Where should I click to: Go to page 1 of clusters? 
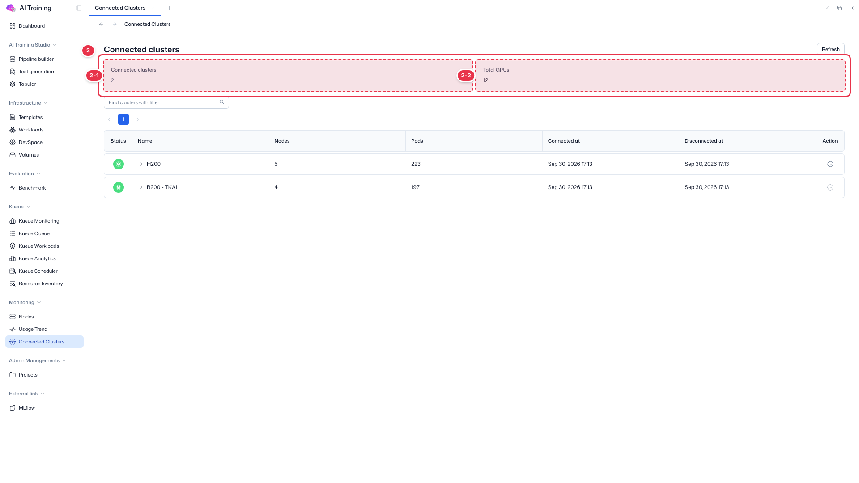tap(123, 119)
